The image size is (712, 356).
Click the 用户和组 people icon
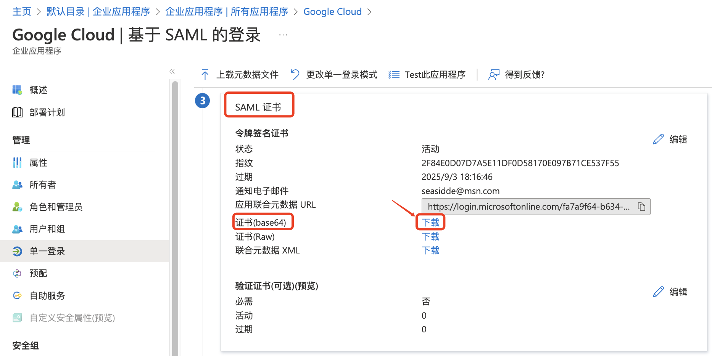17,229
